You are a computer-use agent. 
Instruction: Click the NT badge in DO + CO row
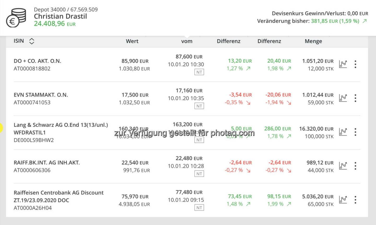tap(199, 72)
